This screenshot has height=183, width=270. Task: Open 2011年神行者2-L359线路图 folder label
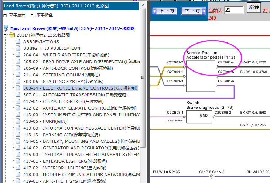pos(43,35)
